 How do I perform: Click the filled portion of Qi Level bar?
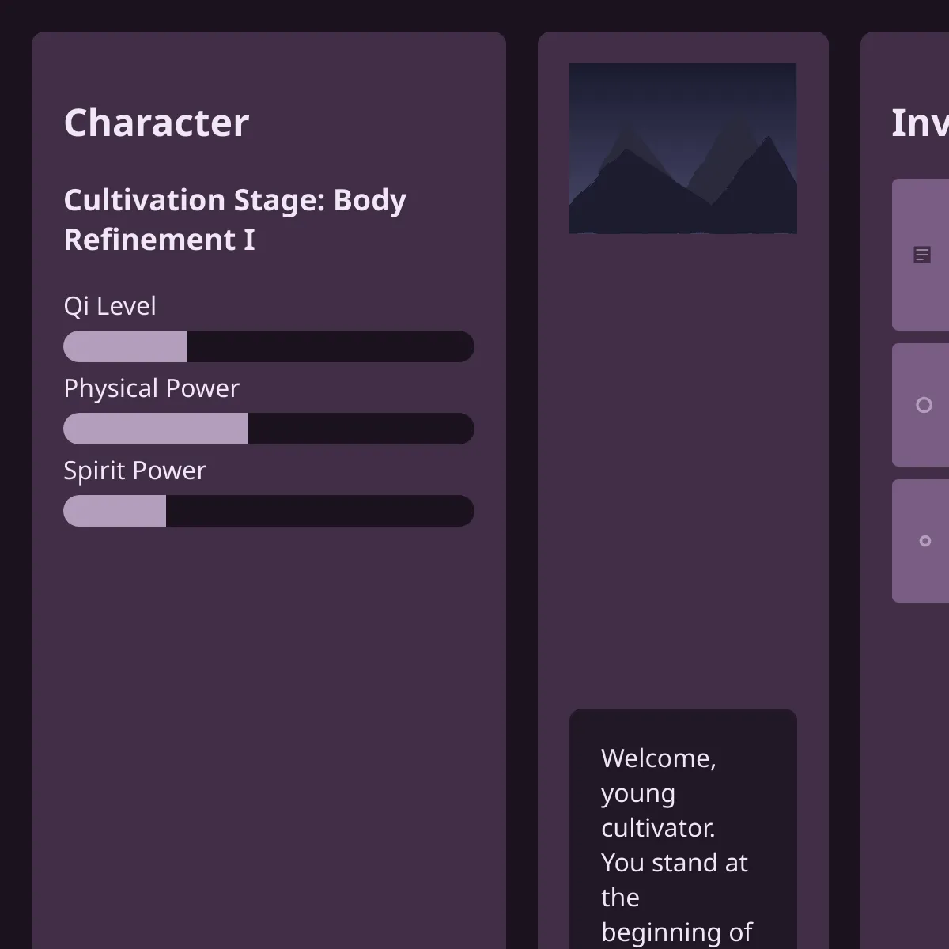click(125, 346)
